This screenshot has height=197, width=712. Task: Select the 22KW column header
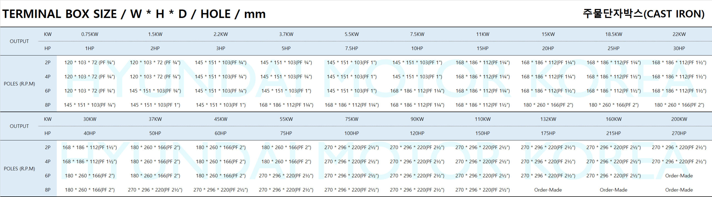pyautogui.click(x=679, y=34)
